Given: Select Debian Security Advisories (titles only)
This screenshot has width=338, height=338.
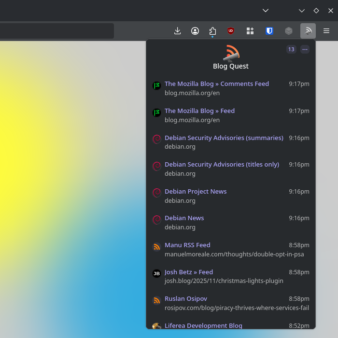Looking at the screenshot, I should [x=222, y=165].
